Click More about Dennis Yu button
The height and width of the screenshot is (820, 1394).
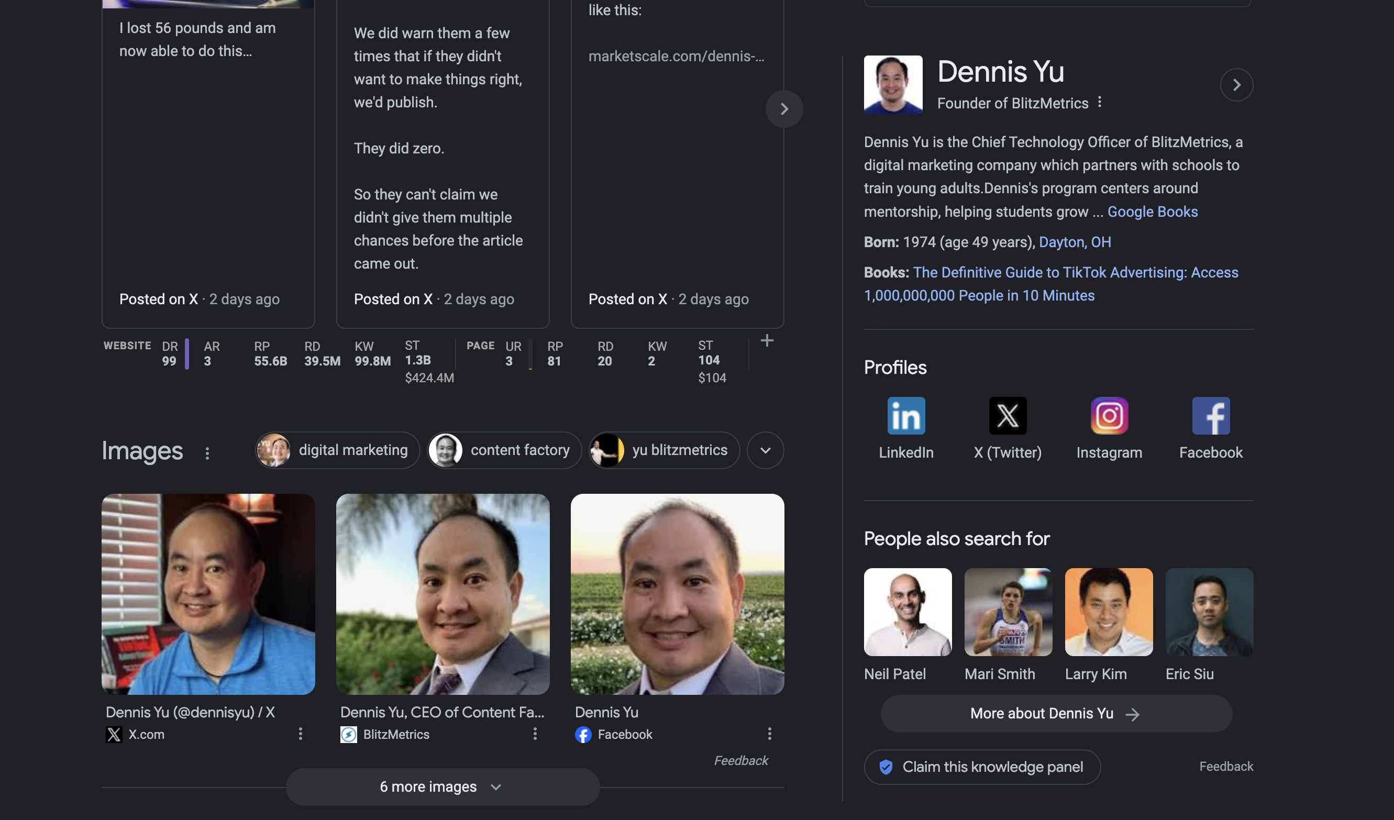coord(1056,714)
